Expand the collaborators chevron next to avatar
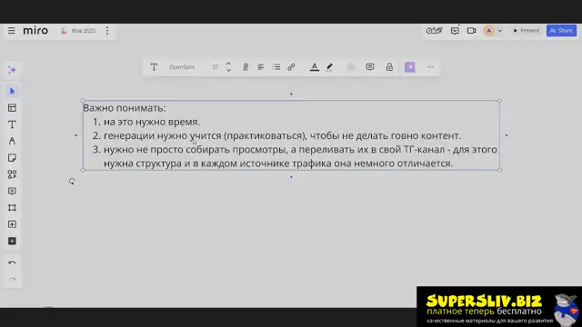Screen dimensions: 582x327 coord(499,31)
